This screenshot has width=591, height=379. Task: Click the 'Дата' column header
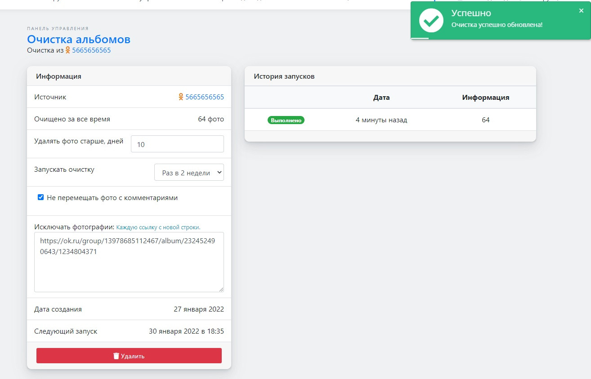coord(381,98)
